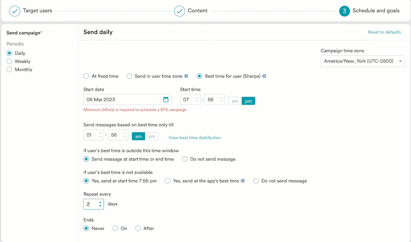This screenshot has height=242, width=411.
Task: Click info icon beside Send in user time zone
Action: (x=186, y=76)
